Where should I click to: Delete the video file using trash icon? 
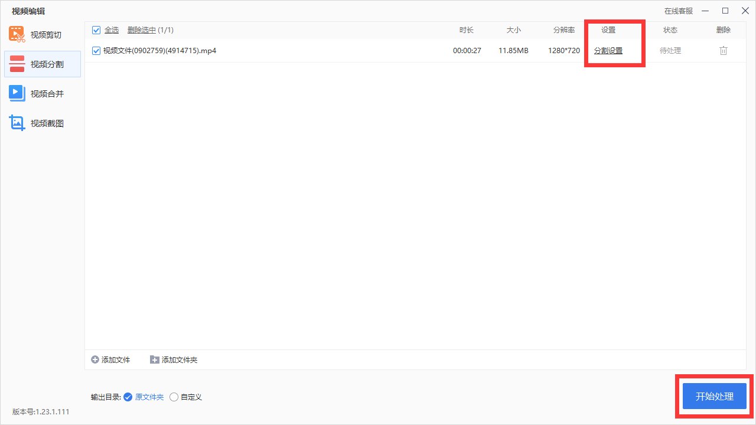[x=724, y=51]
